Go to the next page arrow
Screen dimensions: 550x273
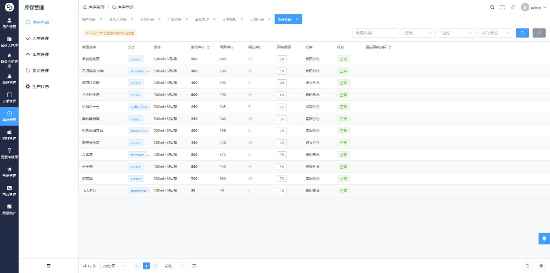tap(156, 266)
